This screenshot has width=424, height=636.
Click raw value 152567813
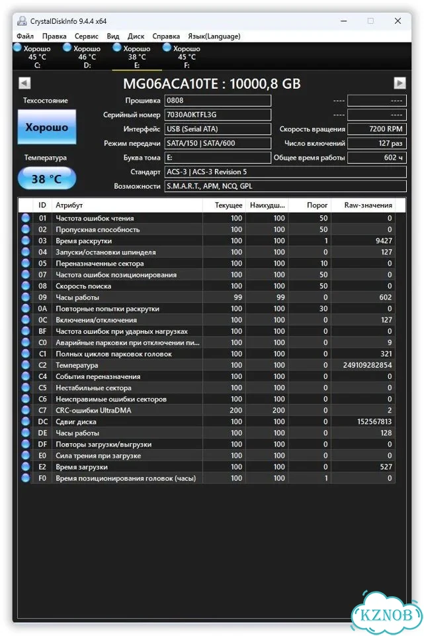(374, 421)
